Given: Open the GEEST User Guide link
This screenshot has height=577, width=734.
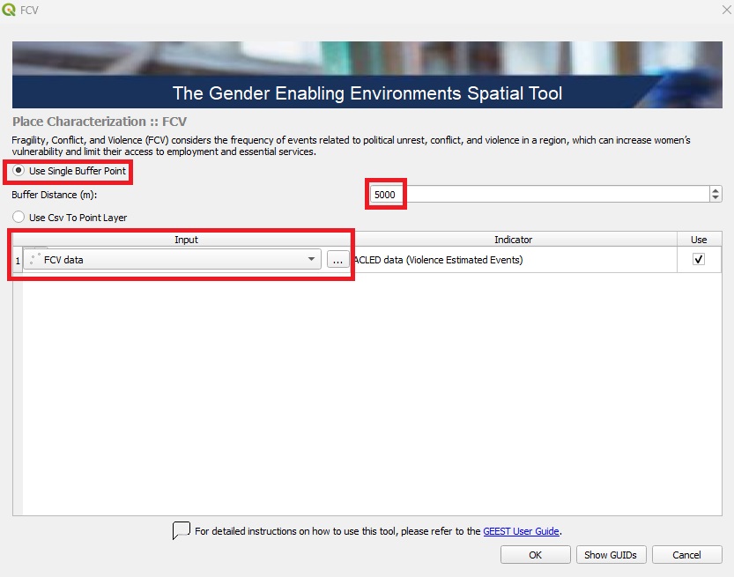Looking at the screenshot, I should coord(521,531).
